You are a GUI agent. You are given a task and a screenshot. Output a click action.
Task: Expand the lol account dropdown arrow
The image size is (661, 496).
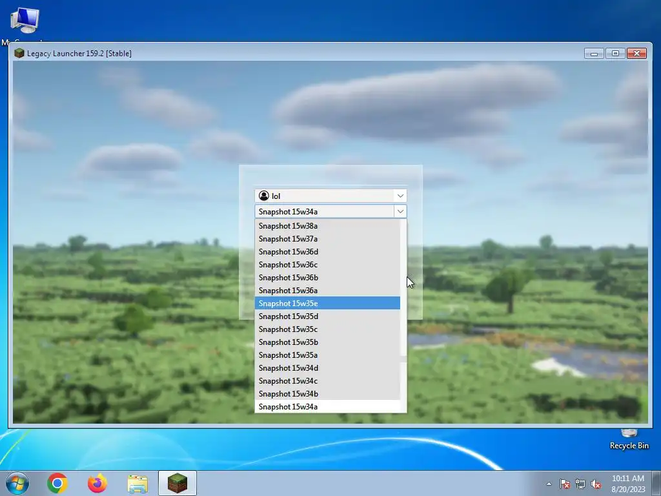coord(400,196)
